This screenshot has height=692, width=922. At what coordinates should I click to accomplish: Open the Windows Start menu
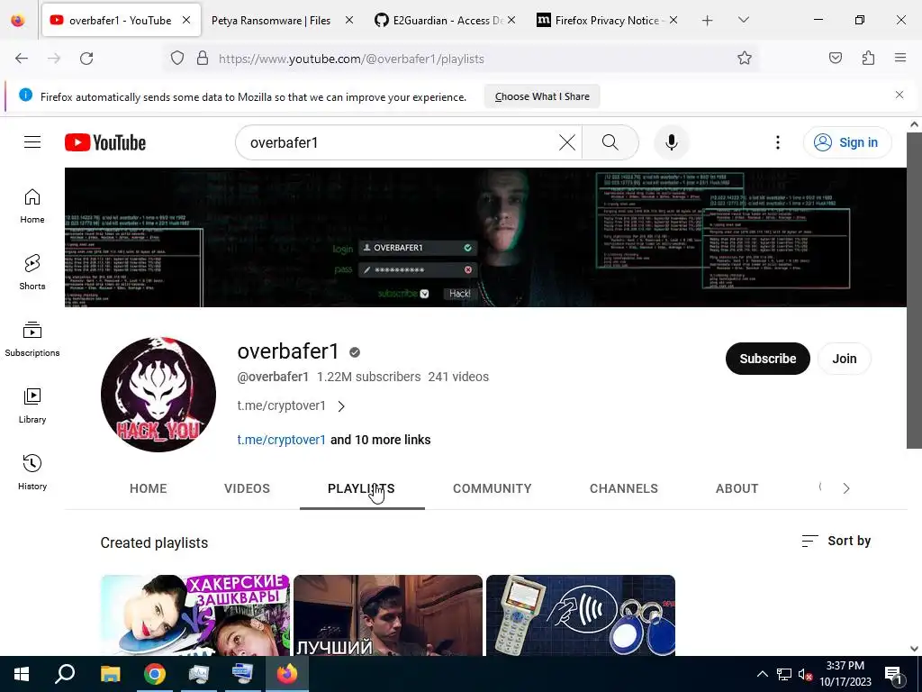(x=22, y=674)
